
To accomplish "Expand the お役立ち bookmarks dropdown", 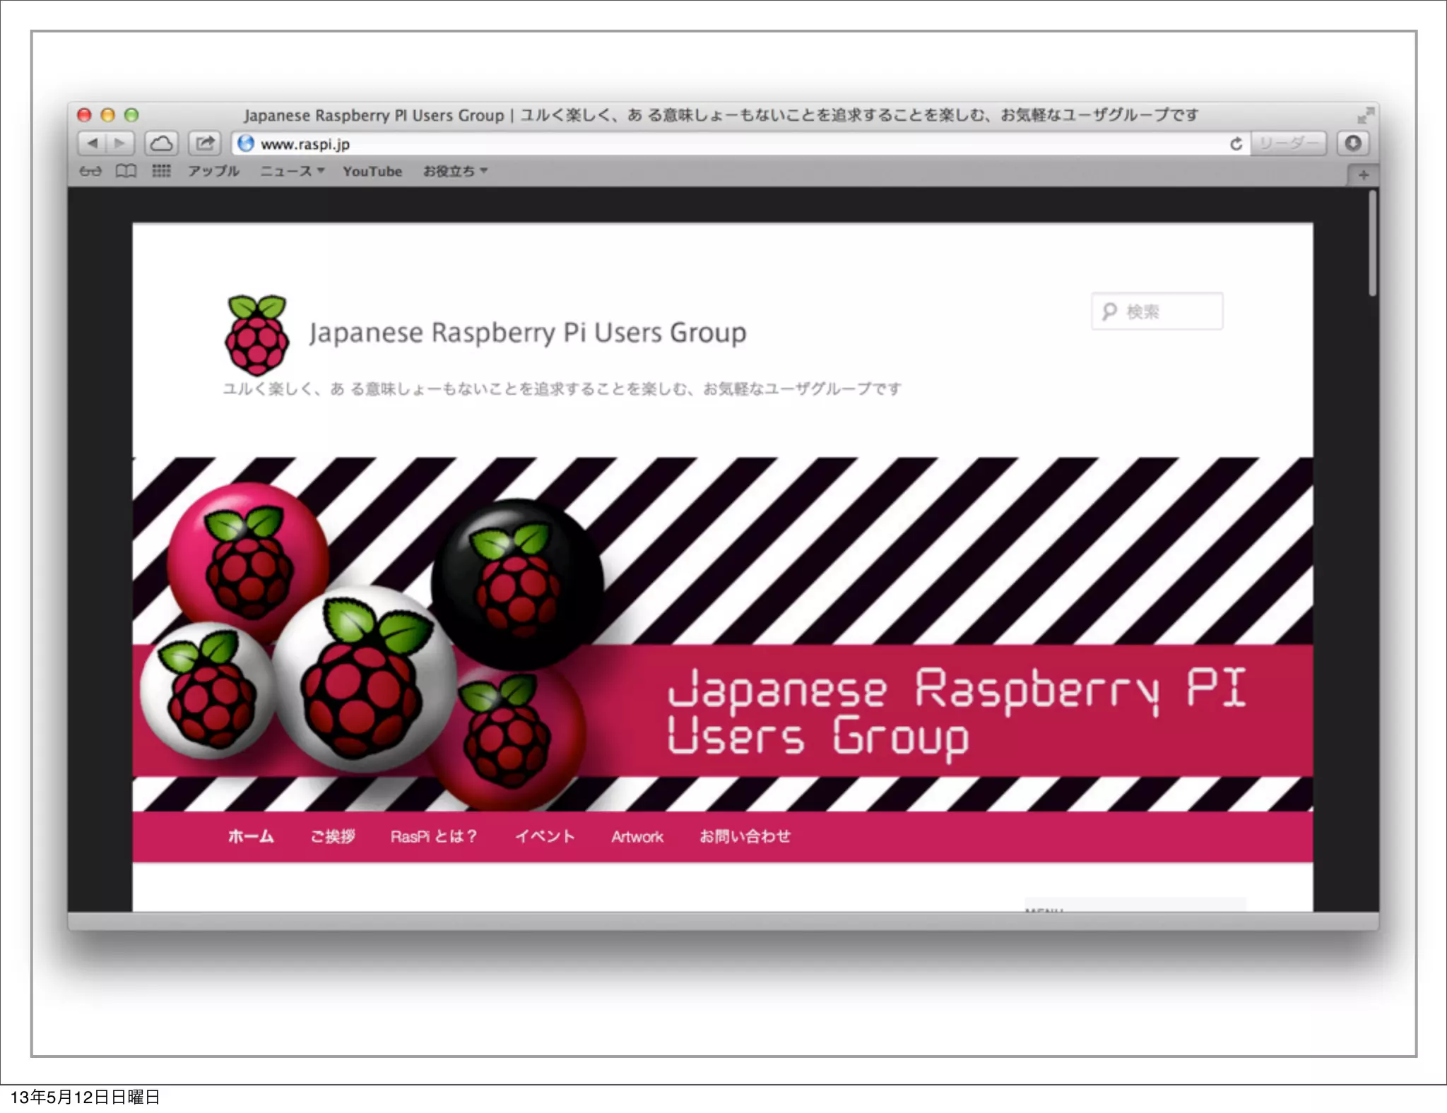I will [x=455, y=171].
